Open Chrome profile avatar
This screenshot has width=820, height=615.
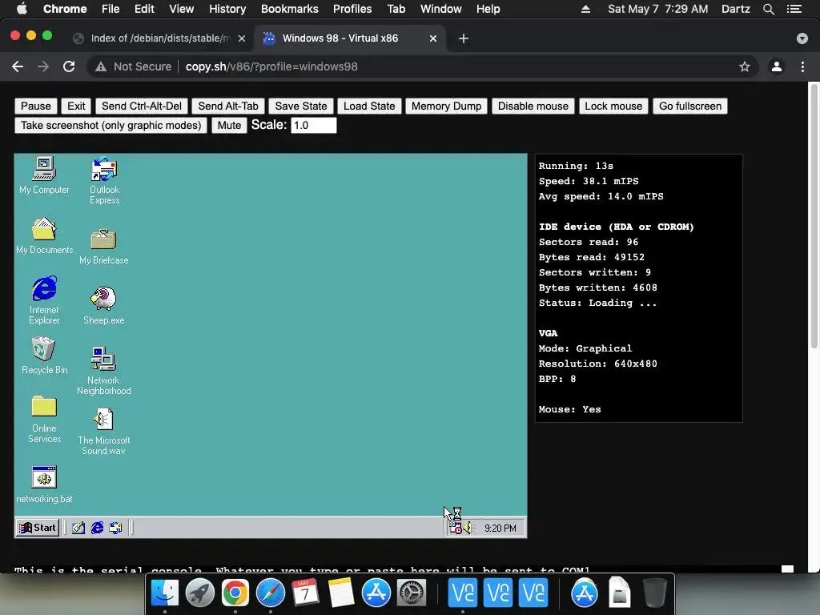pyautogui.click(x=777, y=66)
